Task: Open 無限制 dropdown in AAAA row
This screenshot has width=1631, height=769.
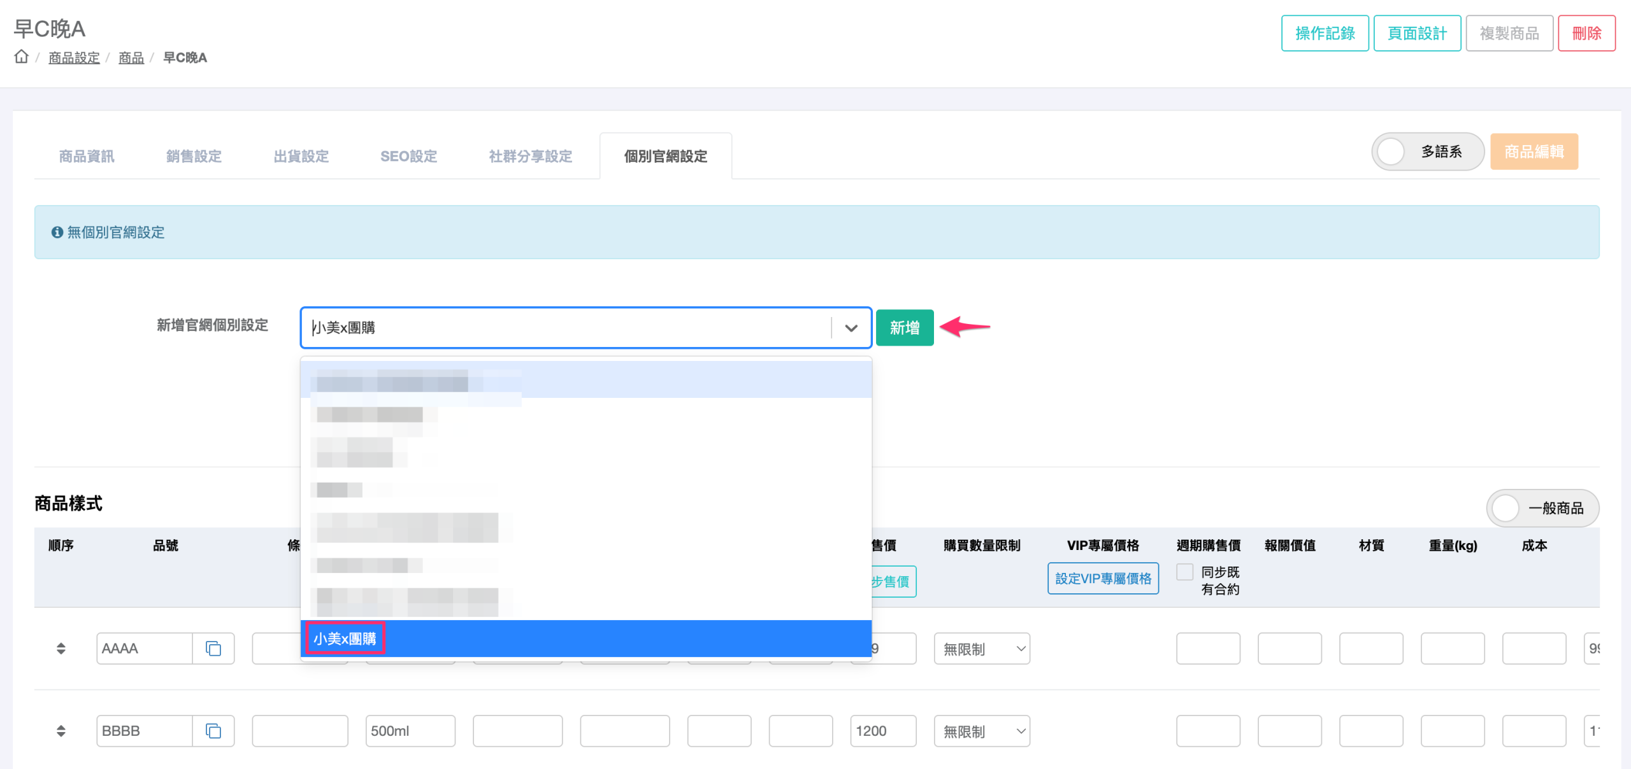Action: 982,649
